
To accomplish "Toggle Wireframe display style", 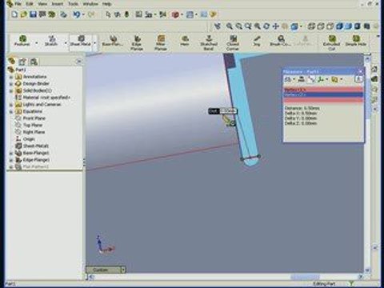I will tap(311, 26).
